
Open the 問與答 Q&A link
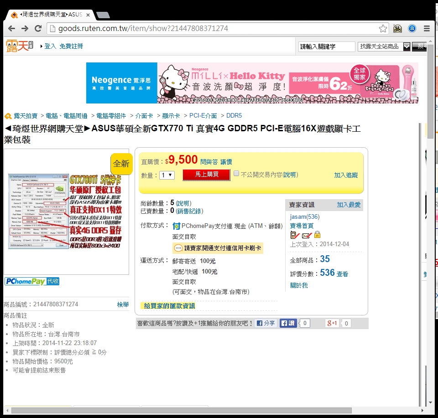click(209, 162)
